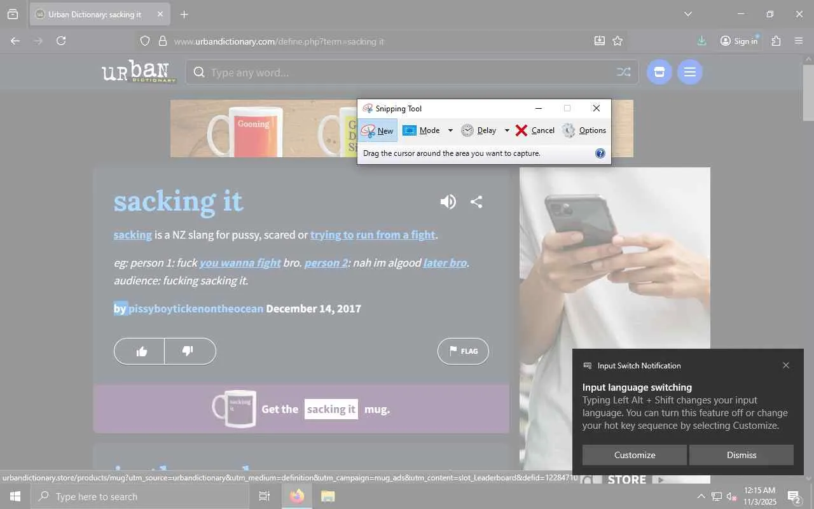
Task: Open the 'later bro' link
Action: click(445, 263)
